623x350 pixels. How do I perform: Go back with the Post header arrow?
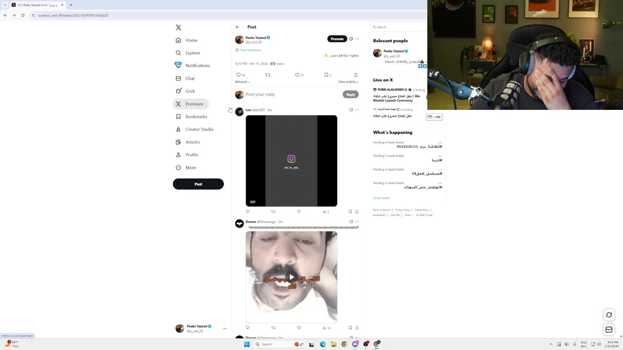click(x=237, y=27)
